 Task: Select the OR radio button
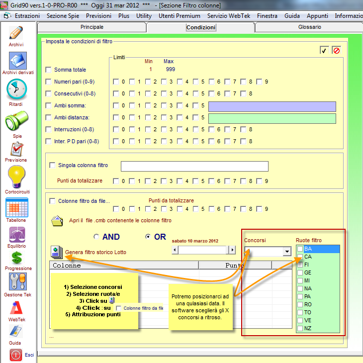(x=148, y=237)
